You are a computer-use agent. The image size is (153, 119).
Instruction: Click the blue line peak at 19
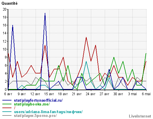(45, 13)
